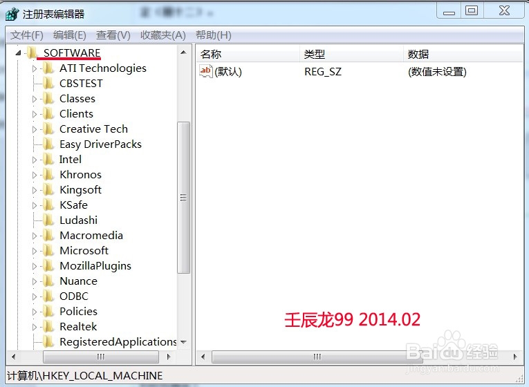
Task: Click the Easy DriverPacks folder icon
Action: 48,144
